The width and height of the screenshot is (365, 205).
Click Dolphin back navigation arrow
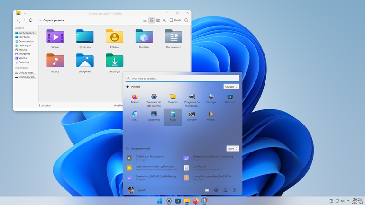coord(18,20)
